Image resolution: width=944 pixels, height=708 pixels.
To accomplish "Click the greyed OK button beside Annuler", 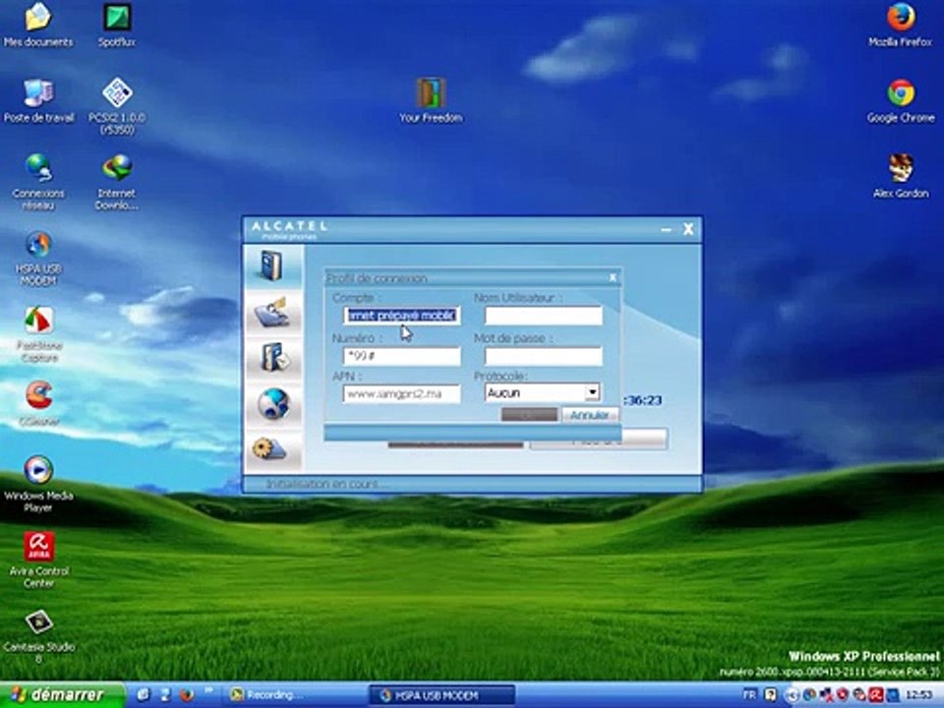I will [x=529, y=415].
